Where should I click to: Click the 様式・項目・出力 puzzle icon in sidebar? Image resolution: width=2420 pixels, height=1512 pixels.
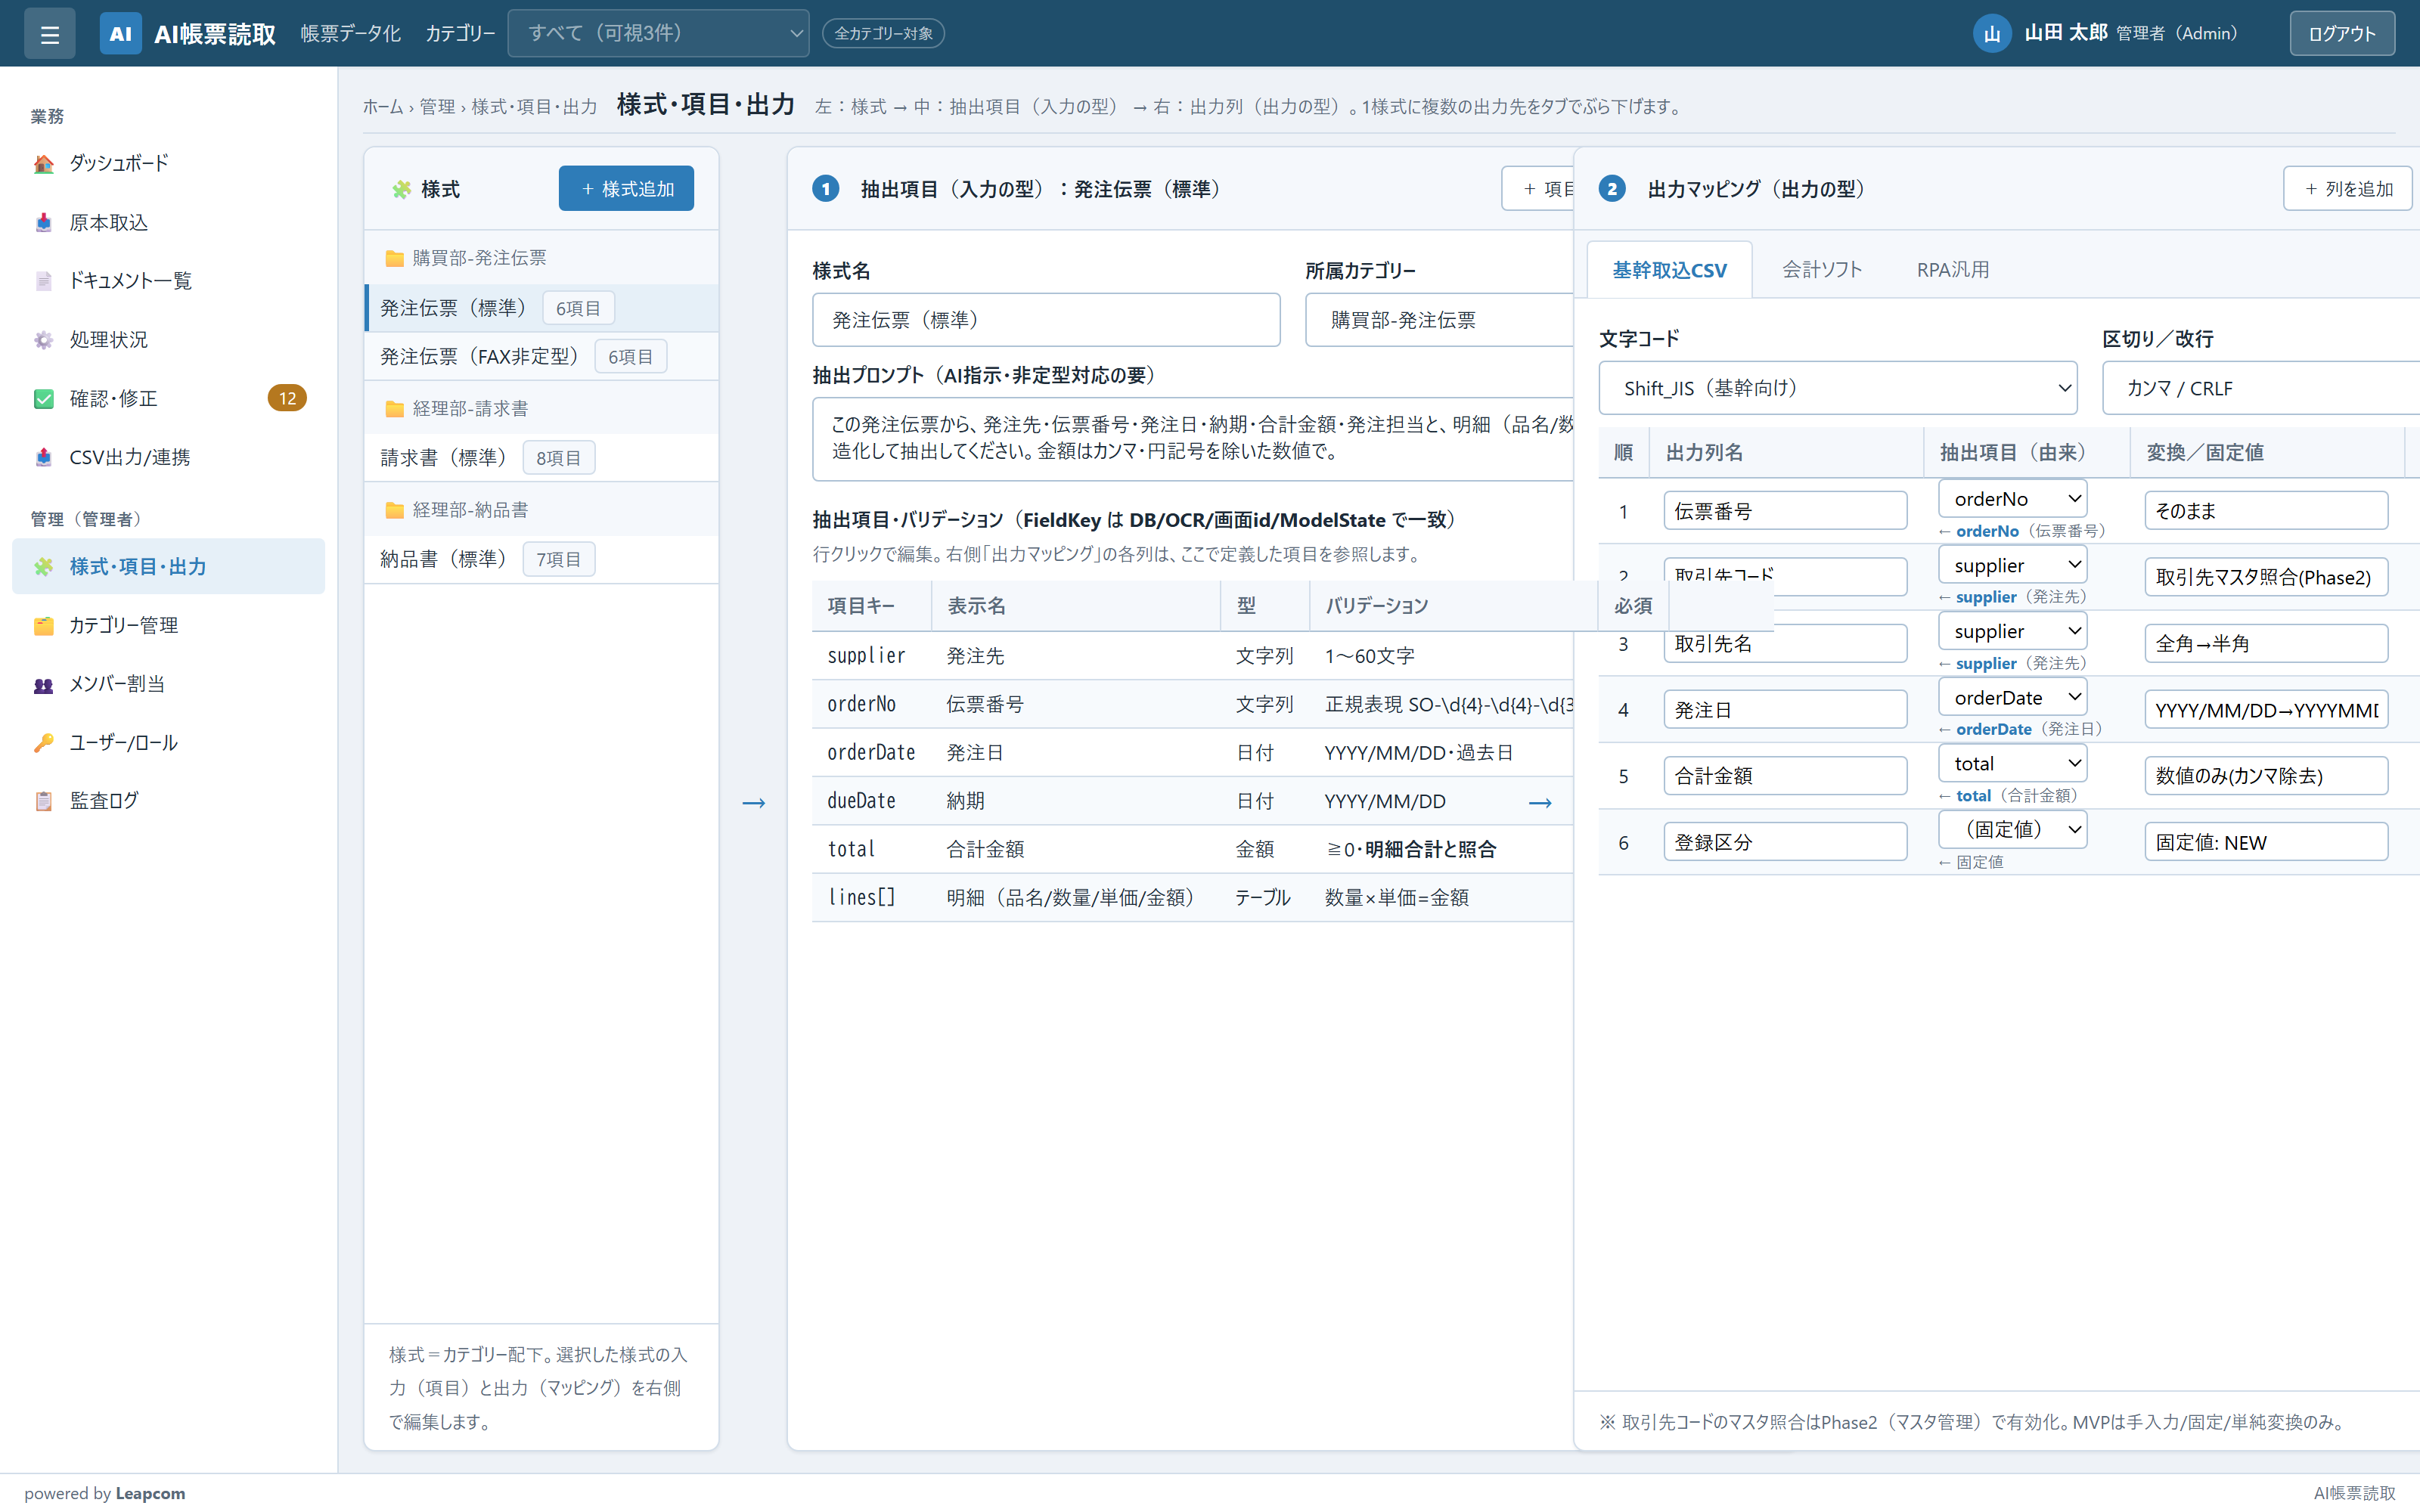tap(43, 567)
